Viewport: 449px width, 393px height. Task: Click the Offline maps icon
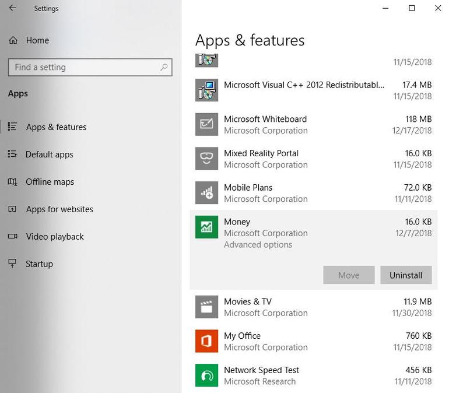[x=12, y=181]
